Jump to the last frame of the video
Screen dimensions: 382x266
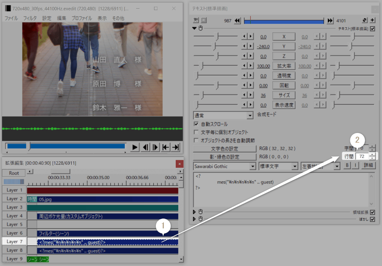tap(175, 147)
